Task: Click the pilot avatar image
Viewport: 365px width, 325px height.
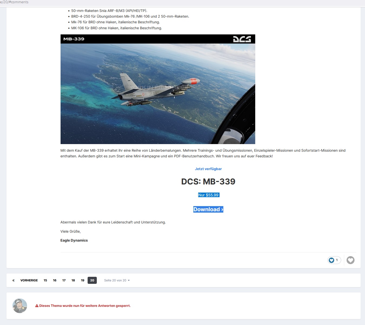Action: coord(20,306)
